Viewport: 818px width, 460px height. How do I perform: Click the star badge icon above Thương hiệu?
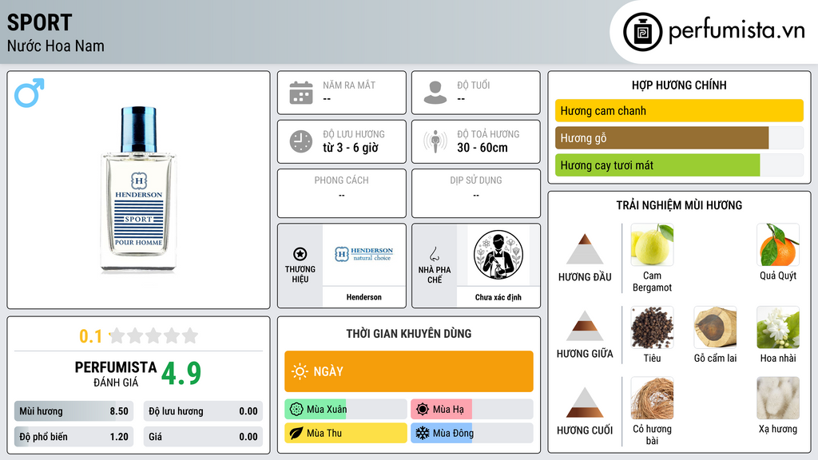[x=300, y=254]
